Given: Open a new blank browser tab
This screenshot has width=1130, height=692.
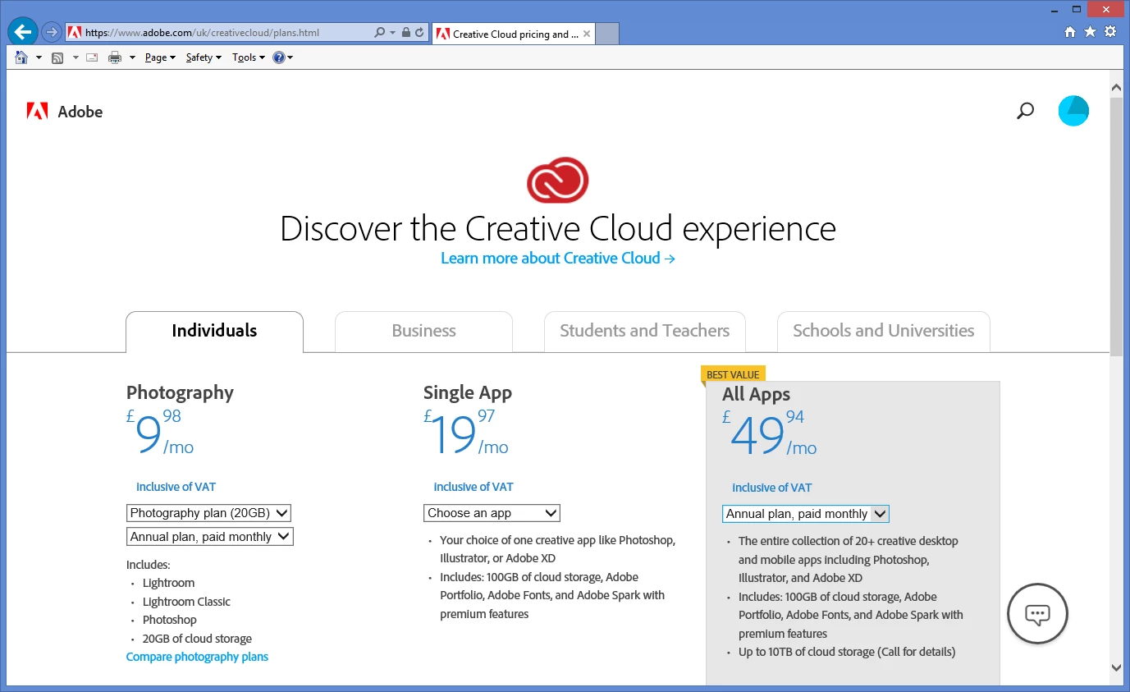Looking at the screenshot, I should tap(606, 34).
